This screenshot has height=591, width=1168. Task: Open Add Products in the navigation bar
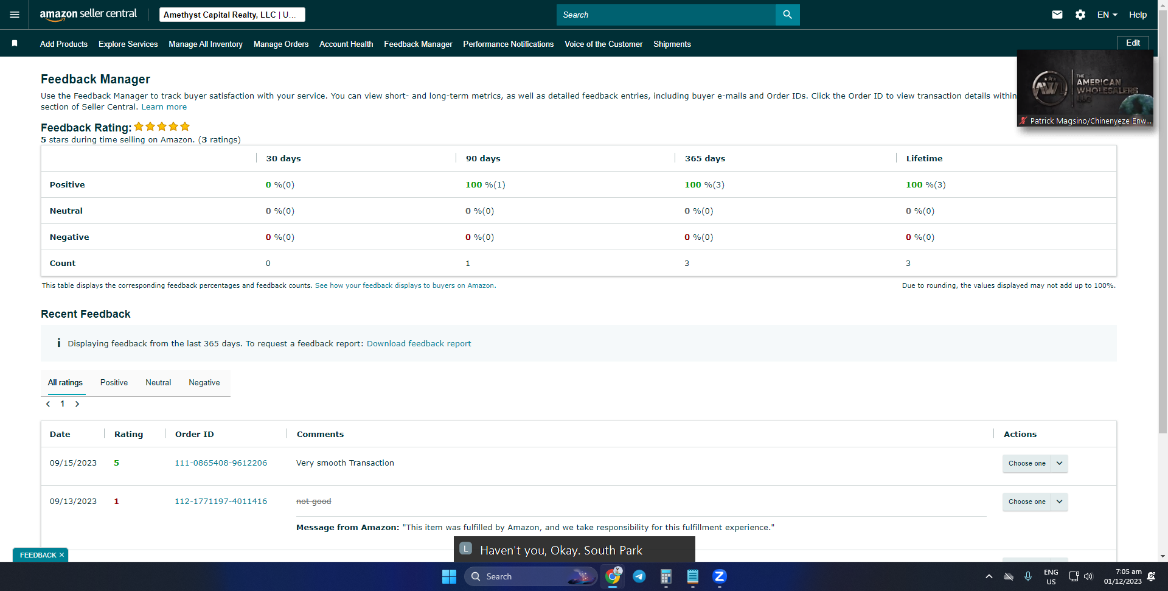(x=64, y=44)
